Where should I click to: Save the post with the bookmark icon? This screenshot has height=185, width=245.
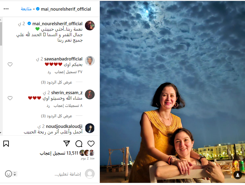click(6, 144)
